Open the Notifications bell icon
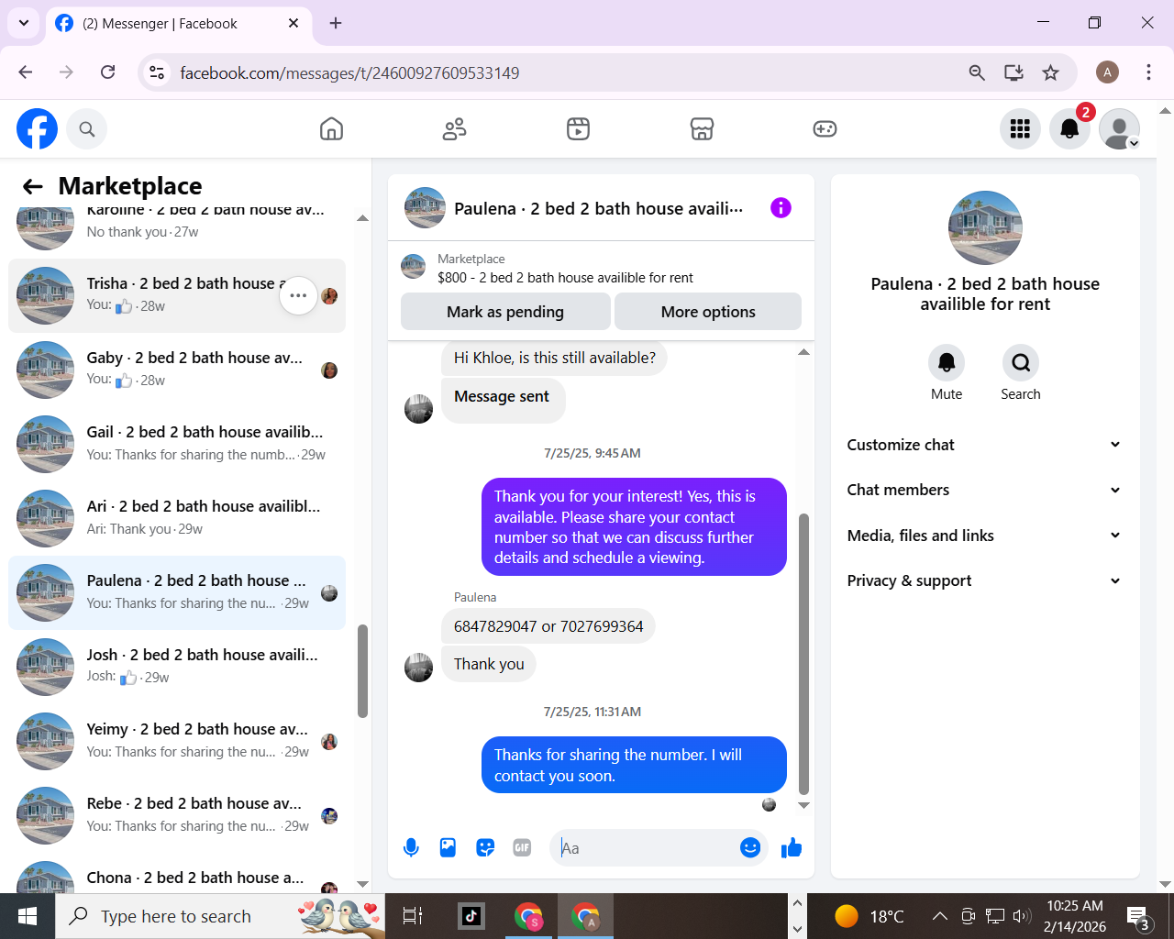Screen dimensions: 1174x939 [1069, 129]
